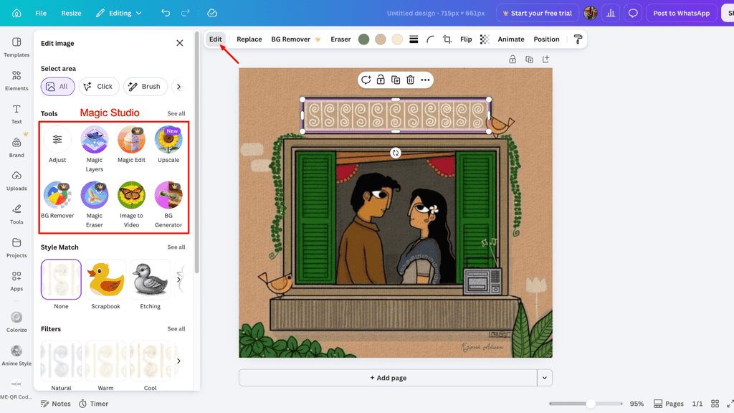Open BG Remover tool in panel

[57, 200]
